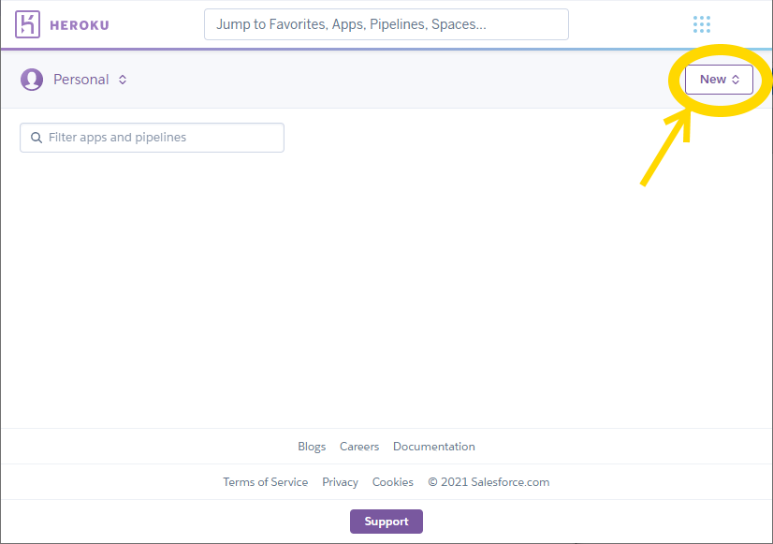773x544 pixels.
Task: Click the chevron arrows inside New button
Action: click(736, 80)
